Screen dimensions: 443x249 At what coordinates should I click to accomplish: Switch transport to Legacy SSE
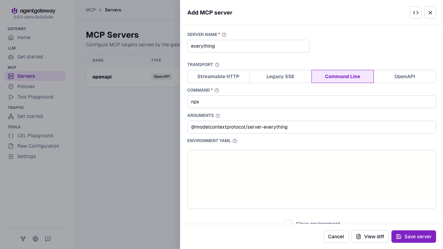(280, 76)
